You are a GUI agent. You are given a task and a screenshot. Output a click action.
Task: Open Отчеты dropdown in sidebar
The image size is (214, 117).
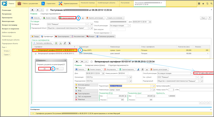[6, 51]
